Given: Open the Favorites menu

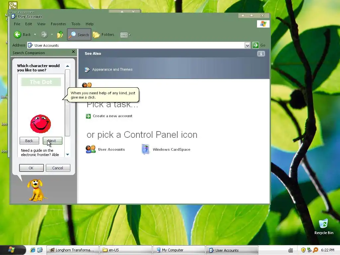Looking at the screenshot, I should (58, 24).
